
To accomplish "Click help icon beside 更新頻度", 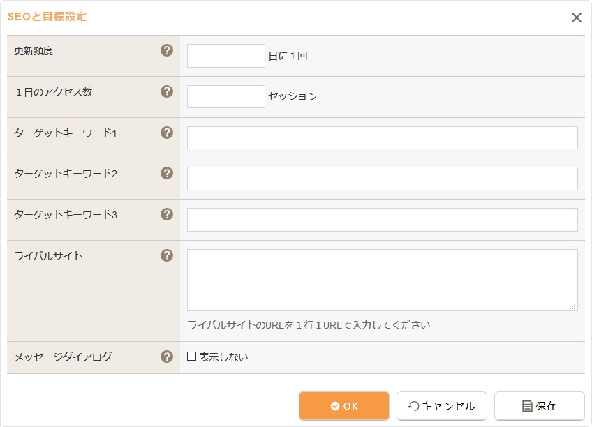I will [167, 50].
